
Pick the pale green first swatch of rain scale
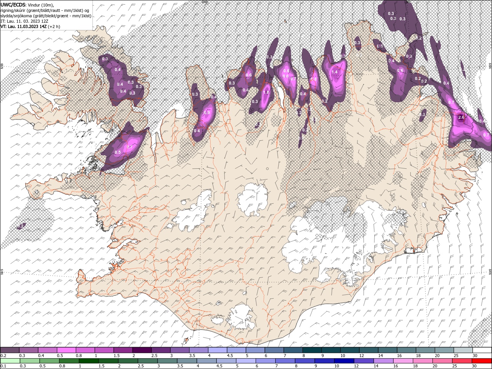click(10, 361)
